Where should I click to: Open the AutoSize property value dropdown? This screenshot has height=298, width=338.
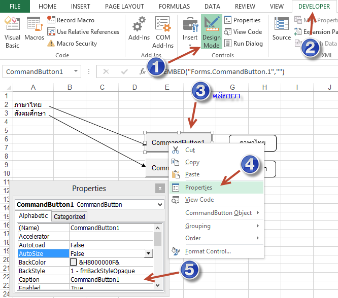149,253
